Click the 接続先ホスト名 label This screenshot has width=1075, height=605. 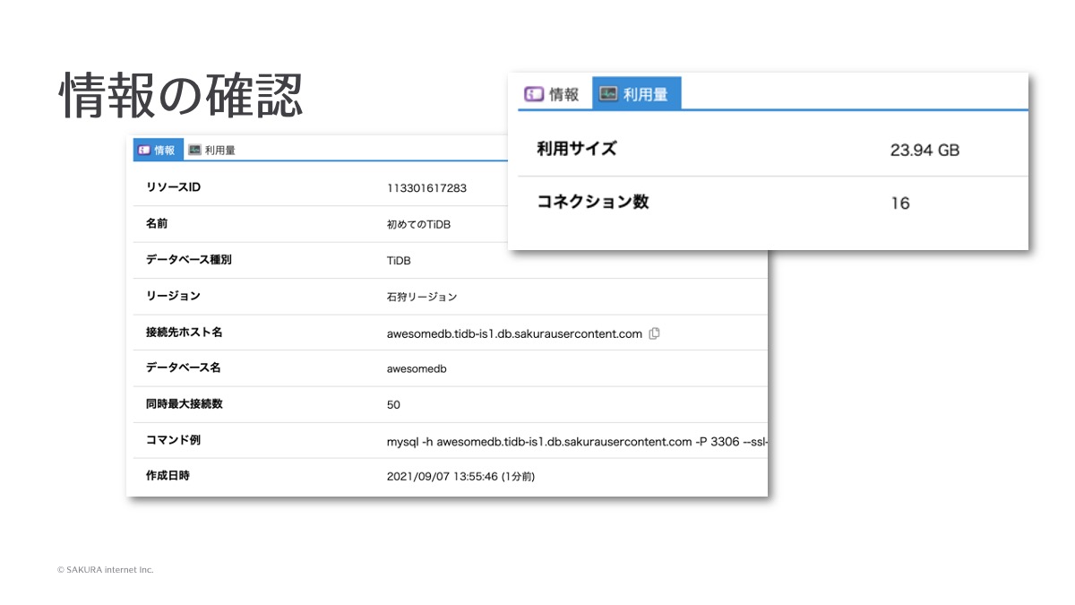184,333
